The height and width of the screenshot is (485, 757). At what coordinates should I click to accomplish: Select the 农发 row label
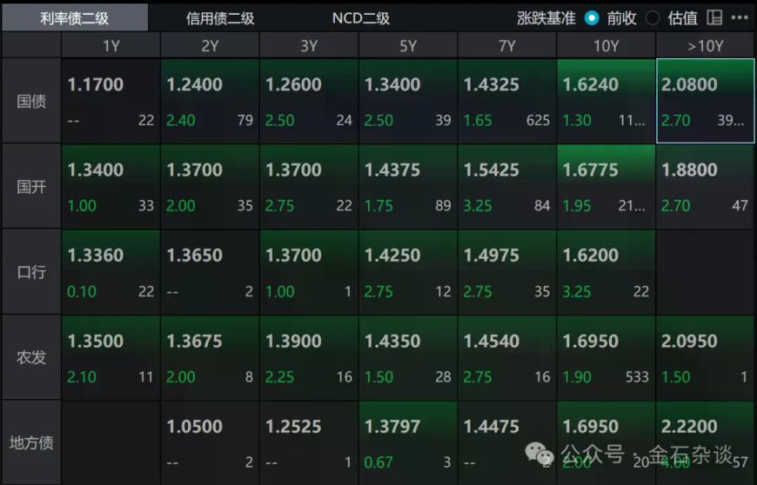point(31,357)
